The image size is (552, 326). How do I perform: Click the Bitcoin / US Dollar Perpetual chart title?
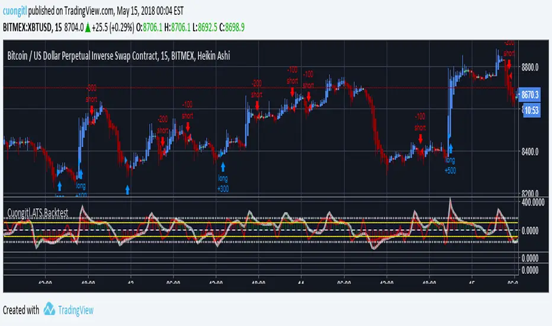118,56
